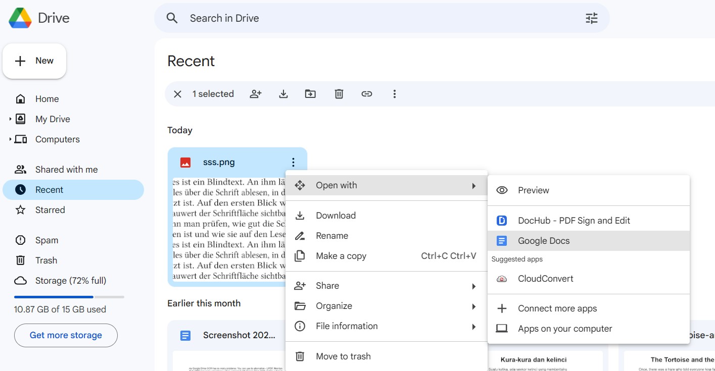
Task: Clear the current file selection
Action: tap(177, 93)
